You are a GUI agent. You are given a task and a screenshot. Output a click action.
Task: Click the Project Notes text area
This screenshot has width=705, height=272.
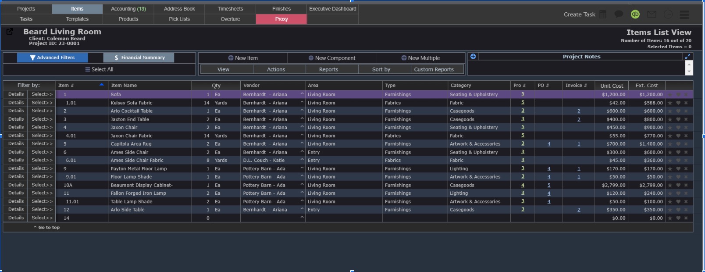[x=577, y=68]
